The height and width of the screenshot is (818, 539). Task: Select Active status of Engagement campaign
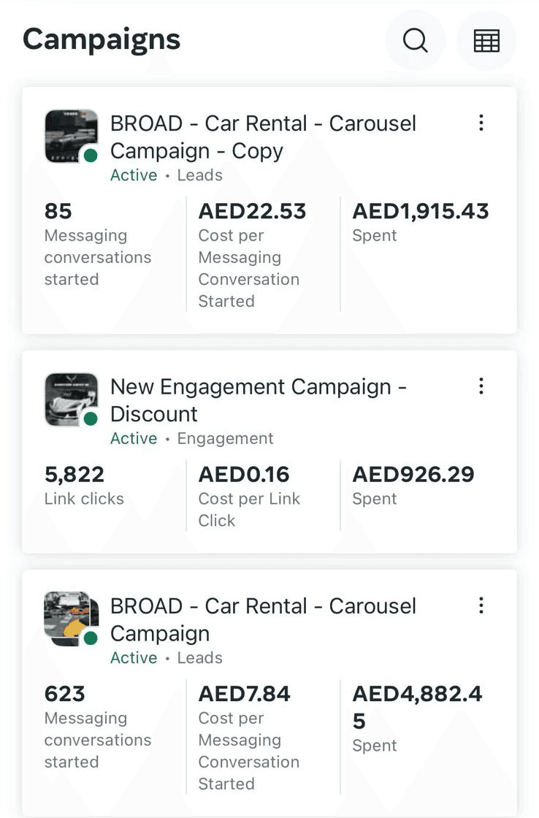pyautogui.click(x=134, y=438)
